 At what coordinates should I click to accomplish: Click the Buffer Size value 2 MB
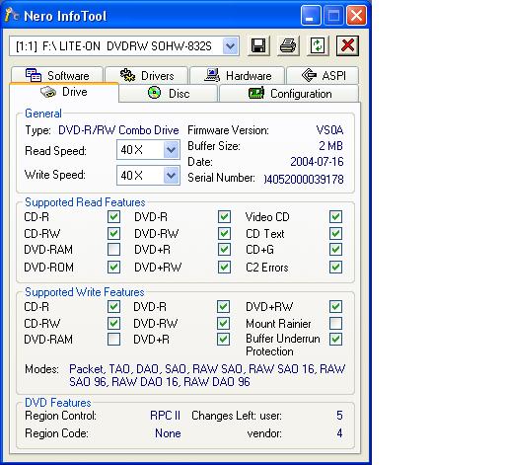(x=331, y=146)
